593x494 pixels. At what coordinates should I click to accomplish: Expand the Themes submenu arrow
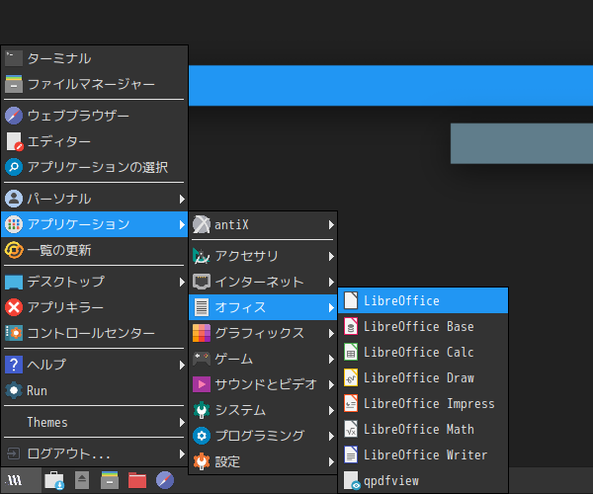click(x=182, y=422)
